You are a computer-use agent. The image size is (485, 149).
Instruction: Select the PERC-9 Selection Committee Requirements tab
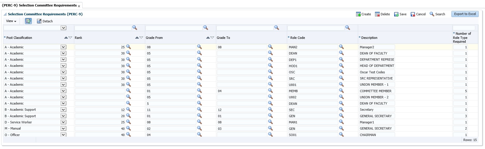click(x=39, y=5)
